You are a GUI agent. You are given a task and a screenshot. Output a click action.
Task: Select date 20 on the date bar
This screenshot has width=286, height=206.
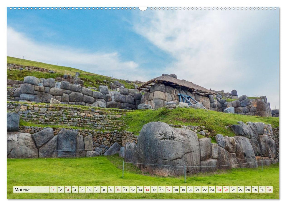[x=191, y=190]
